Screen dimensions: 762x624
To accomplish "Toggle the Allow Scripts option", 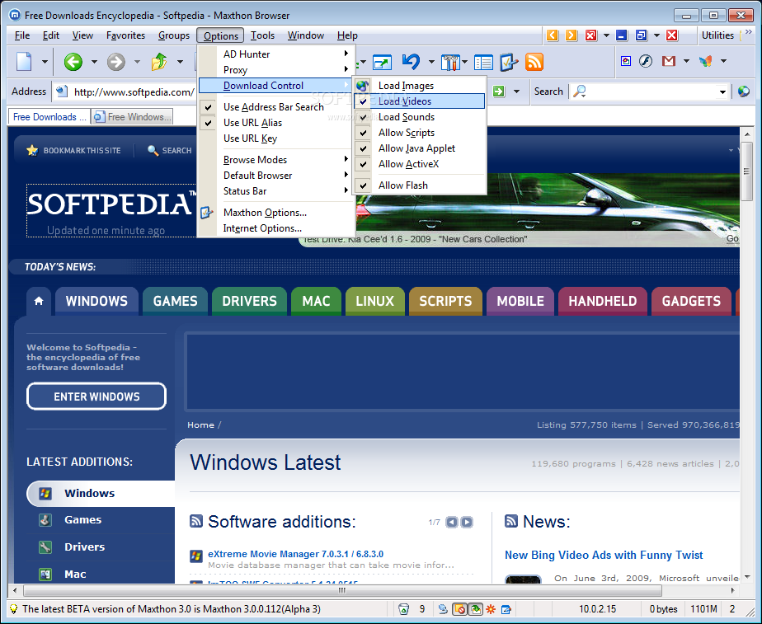I will pyautogui.click(x=420, y=133).
